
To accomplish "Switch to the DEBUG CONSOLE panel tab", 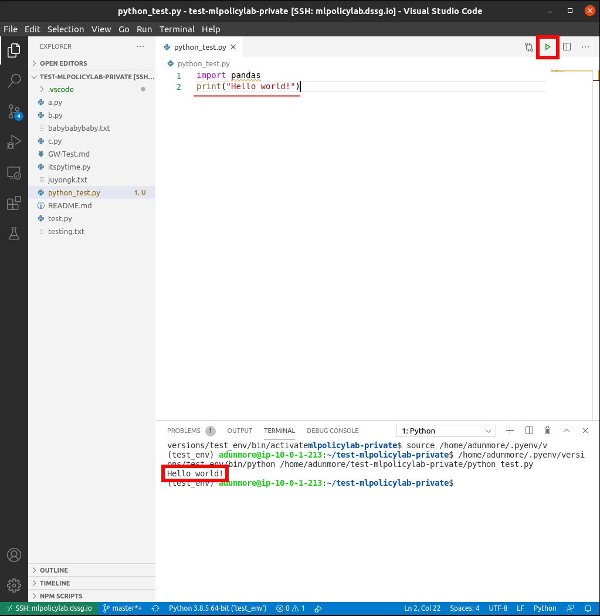I will pos(333,431).
